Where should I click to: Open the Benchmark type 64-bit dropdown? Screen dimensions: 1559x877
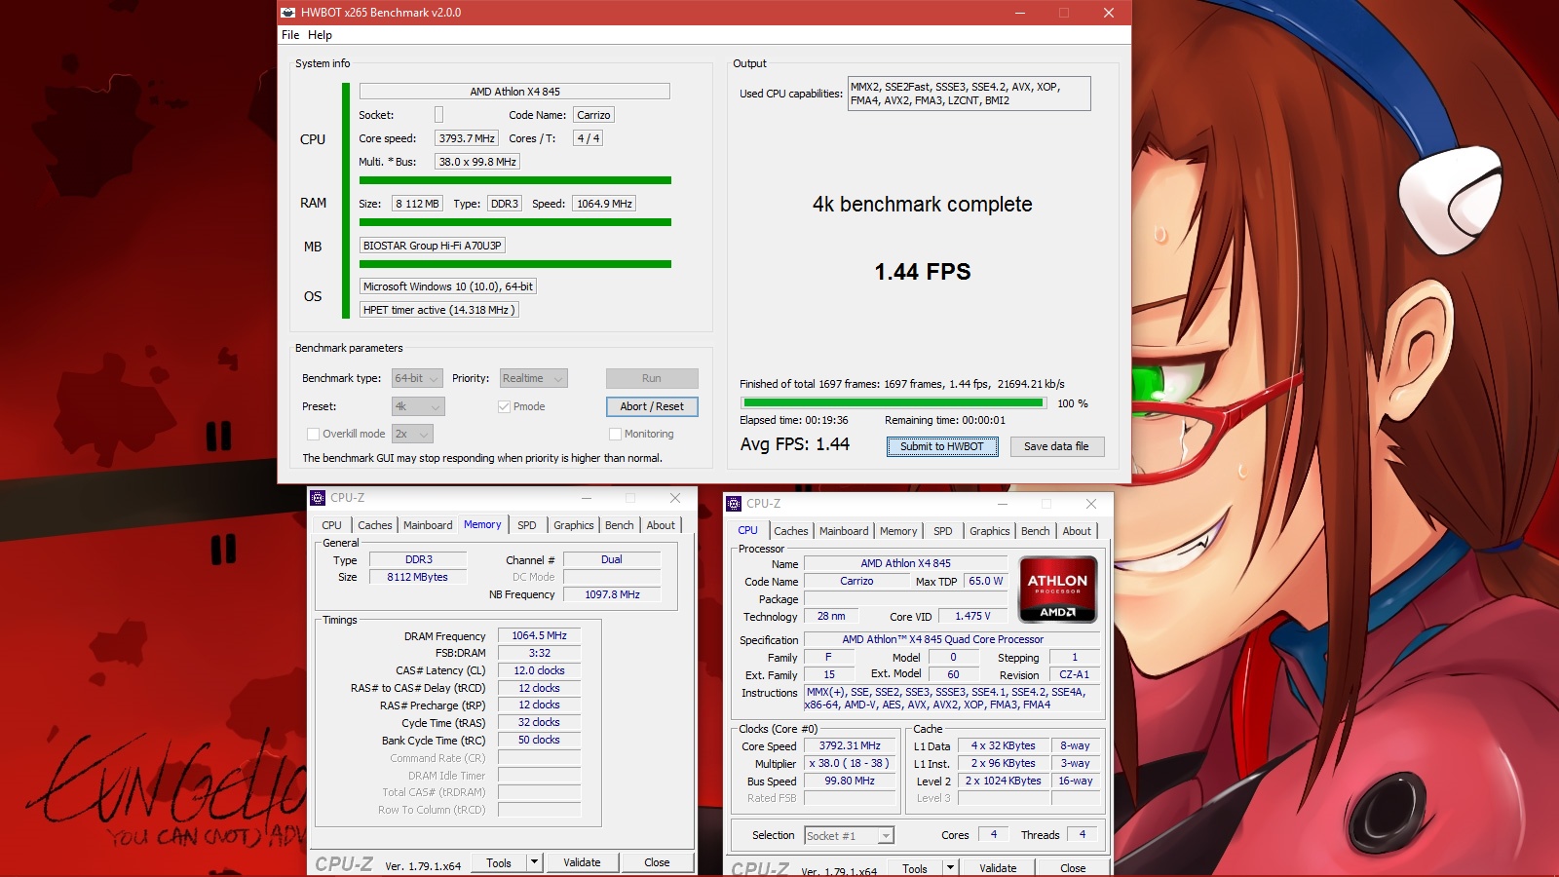pyautogui.click(x=417, y=378)
